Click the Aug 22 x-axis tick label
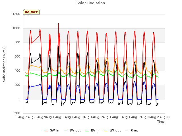The image size is (182, 136). [165, 117]
